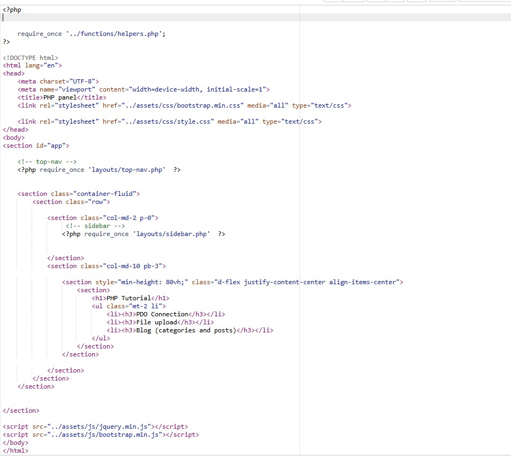Click the <section id="app"> line
511x456 pixels.
(x=36, y=146)
